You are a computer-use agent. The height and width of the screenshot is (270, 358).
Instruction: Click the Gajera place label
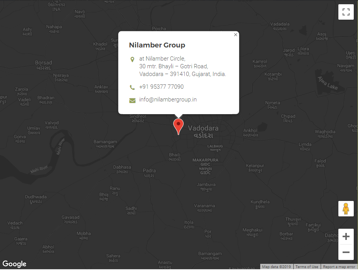pos(21,241)
